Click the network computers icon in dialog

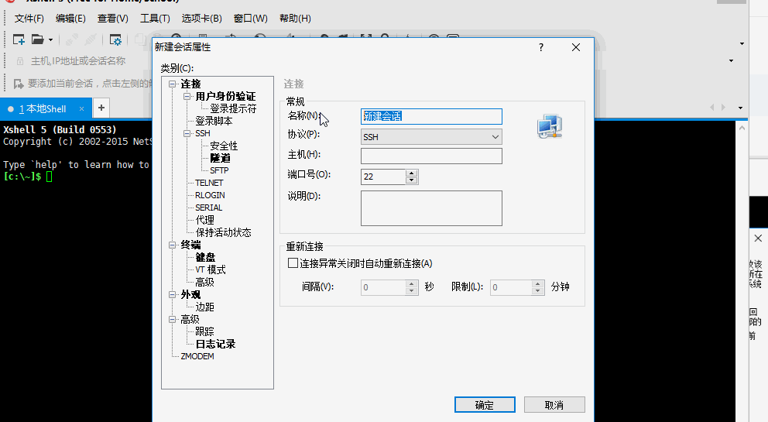coord(549,126)
